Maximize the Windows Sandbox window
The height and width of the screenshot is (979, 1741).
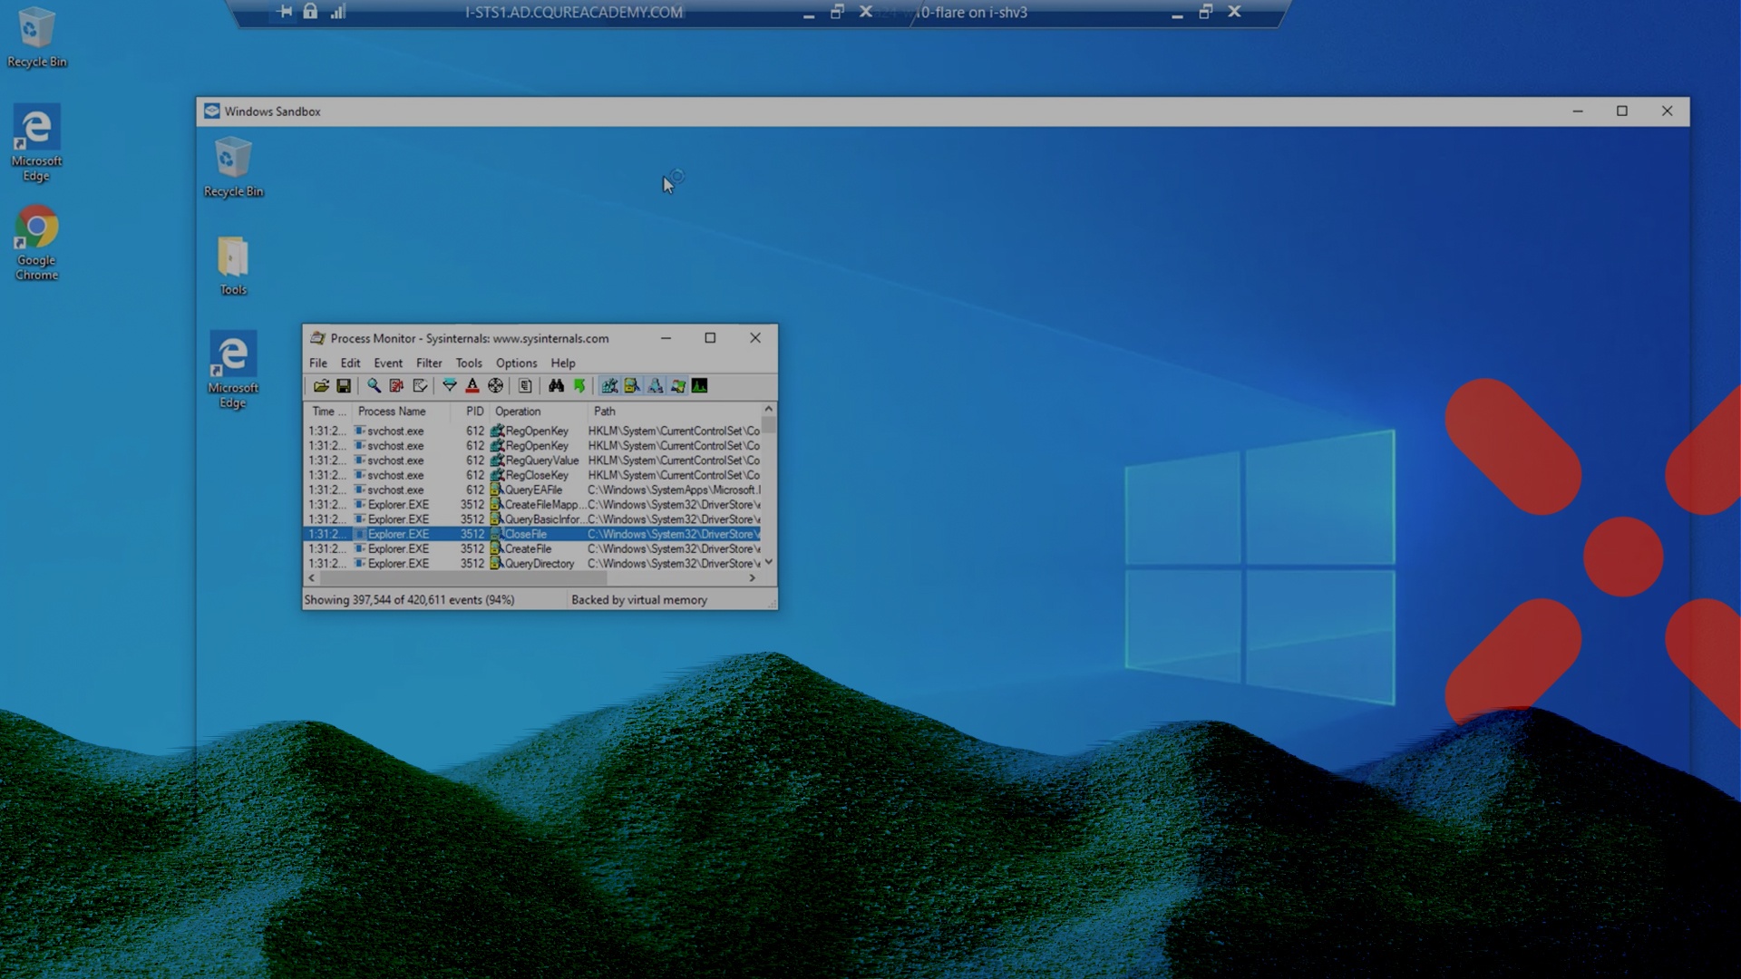tap(1622, 111)
